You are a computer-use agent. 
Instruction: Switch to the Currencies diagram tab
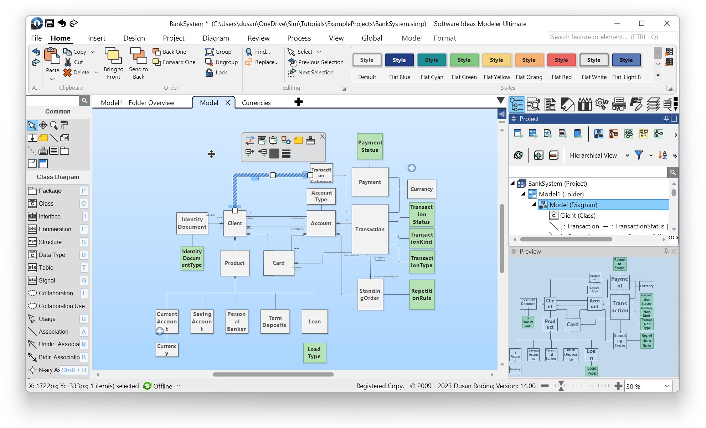[256, 102]
